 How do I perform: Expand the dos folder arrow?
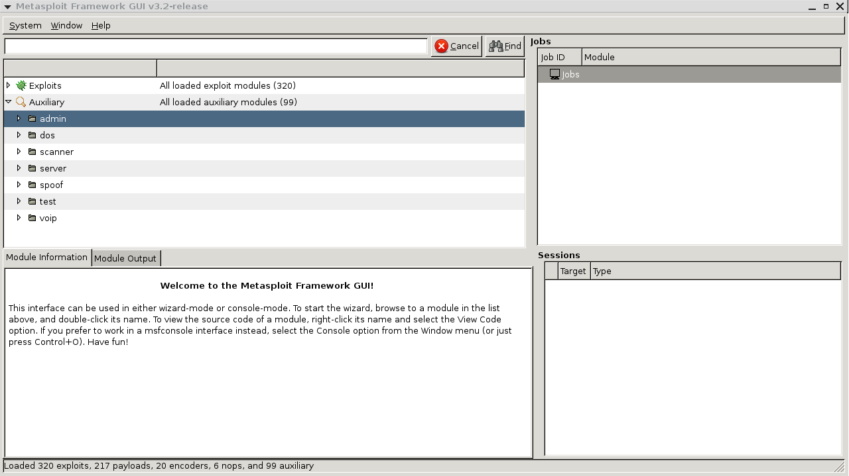(x=19, y=135)
